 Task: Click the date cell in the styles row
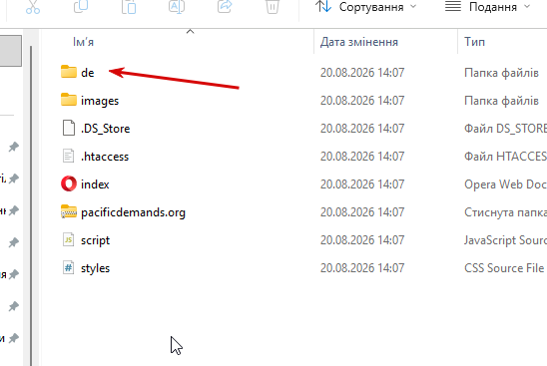coord(362,267)
